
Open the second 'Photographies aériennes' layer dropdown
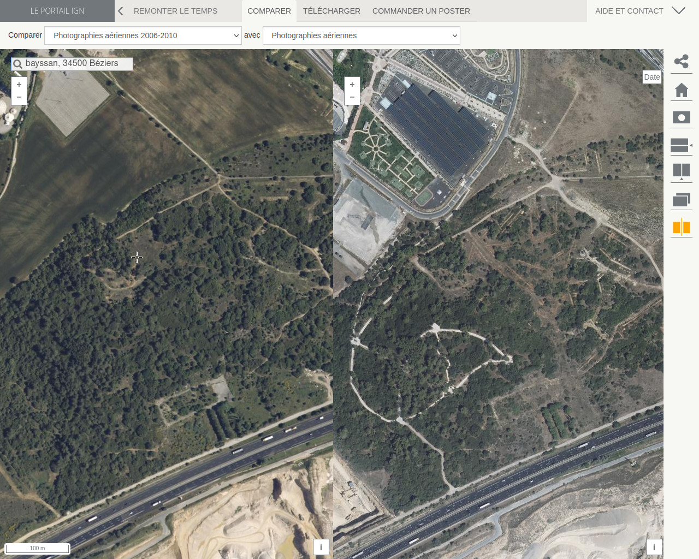point(362,35)
